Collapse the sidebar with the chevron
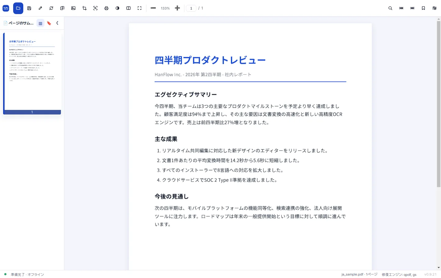This screenshot has width=441, height=278. 57,23
